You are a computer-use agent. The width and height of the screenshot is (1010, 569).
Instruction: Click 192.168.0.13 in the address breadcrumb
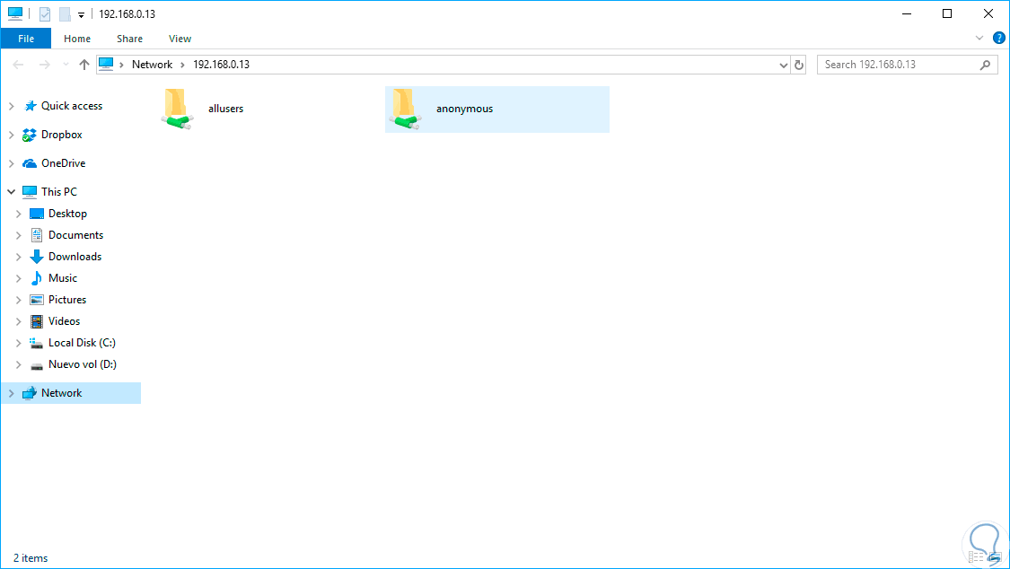click(x=221, y=65)
